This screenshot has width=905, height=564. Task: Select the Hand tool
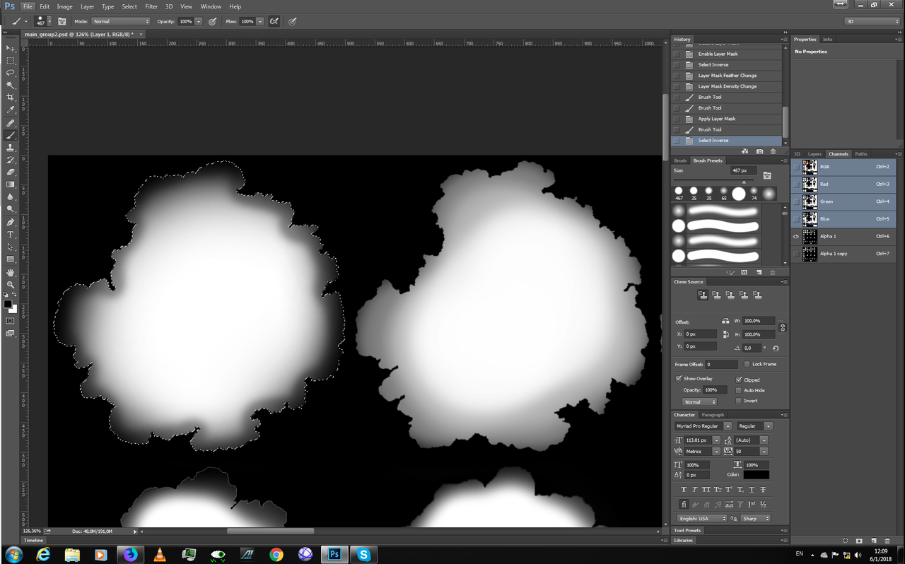point(11,272)
